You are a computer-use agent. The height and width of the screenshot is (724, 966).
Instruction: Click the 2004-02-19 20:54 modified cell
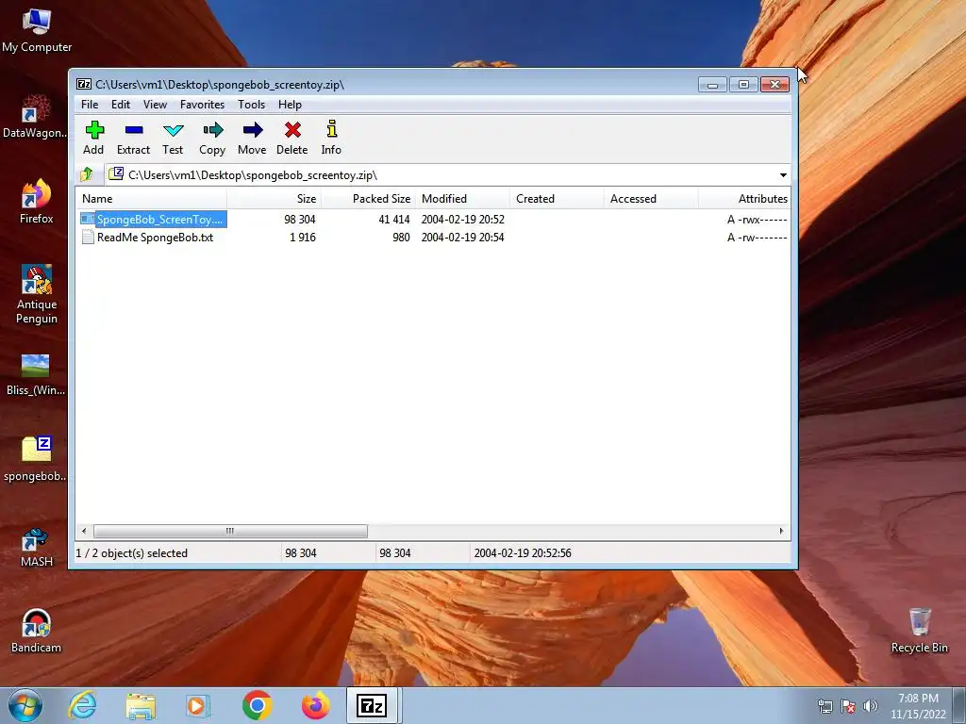[x=462, y=237]
